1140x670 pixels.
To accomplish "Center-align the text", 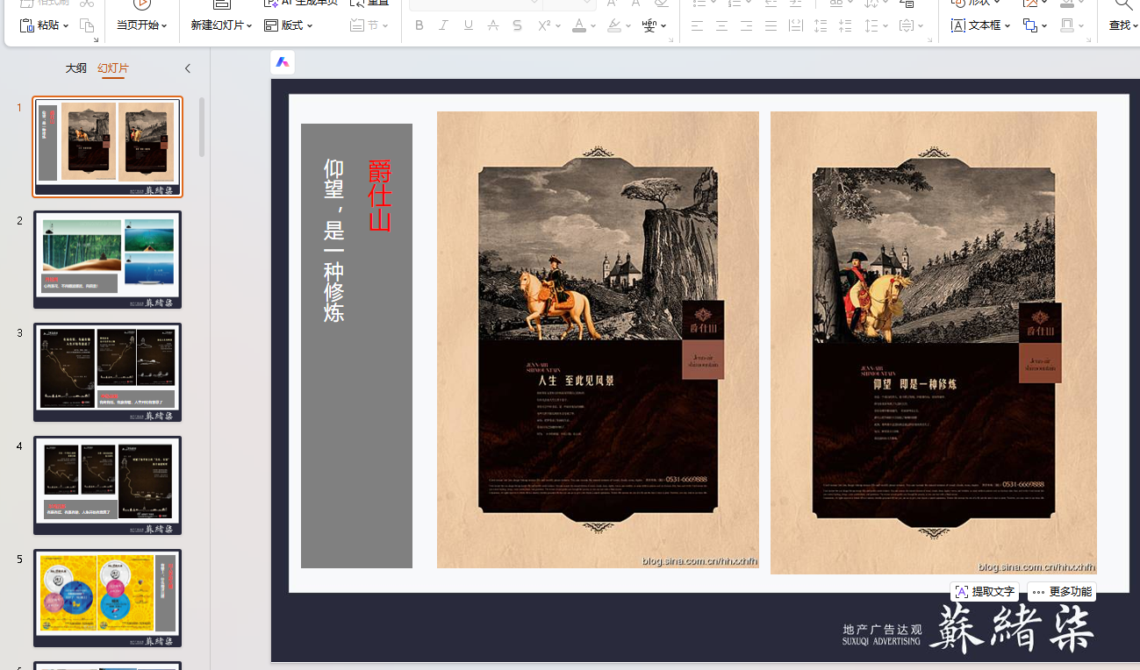I will pyautogui.click(x=721, y=25).
